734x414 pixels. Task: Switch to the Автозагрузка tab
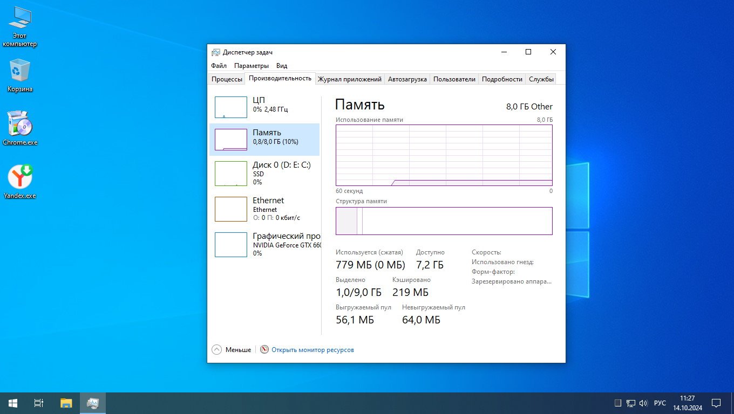407,79
